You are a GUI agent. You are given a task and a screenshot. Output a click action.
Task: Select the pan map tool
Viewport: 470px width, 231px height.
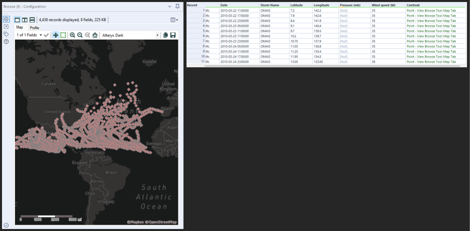(56, 35)
